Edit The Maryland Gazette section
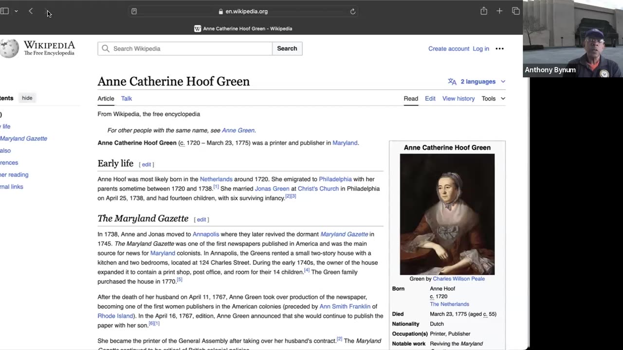The width and height of the screenshot is (623, 350). (x=202, y=220)
